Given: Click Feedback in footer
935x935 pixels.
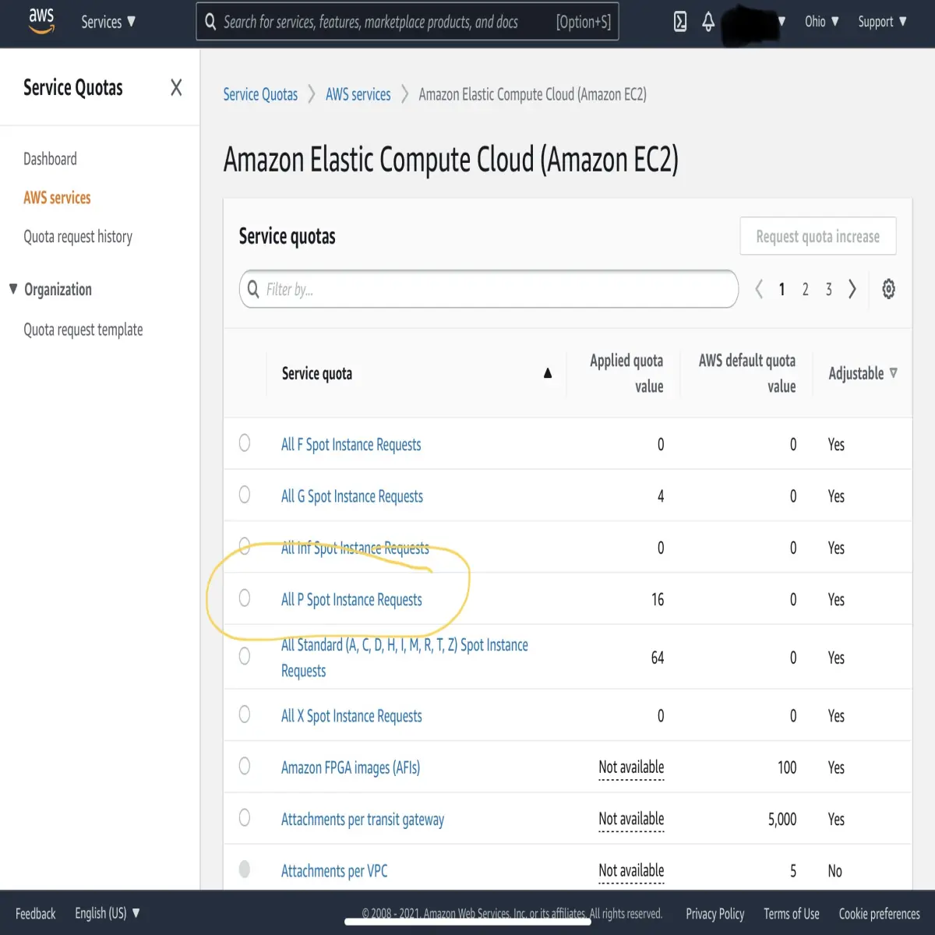Looking at the screenshot, I should coord(36,913).
